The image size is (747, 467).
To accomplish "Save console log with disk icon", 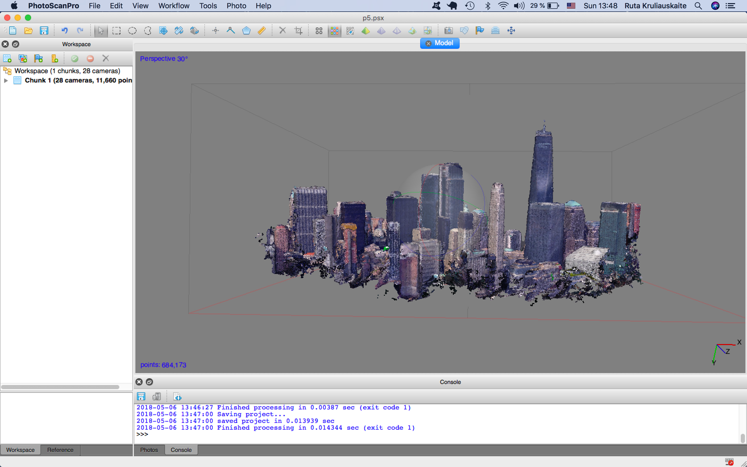I will point(141,397).
